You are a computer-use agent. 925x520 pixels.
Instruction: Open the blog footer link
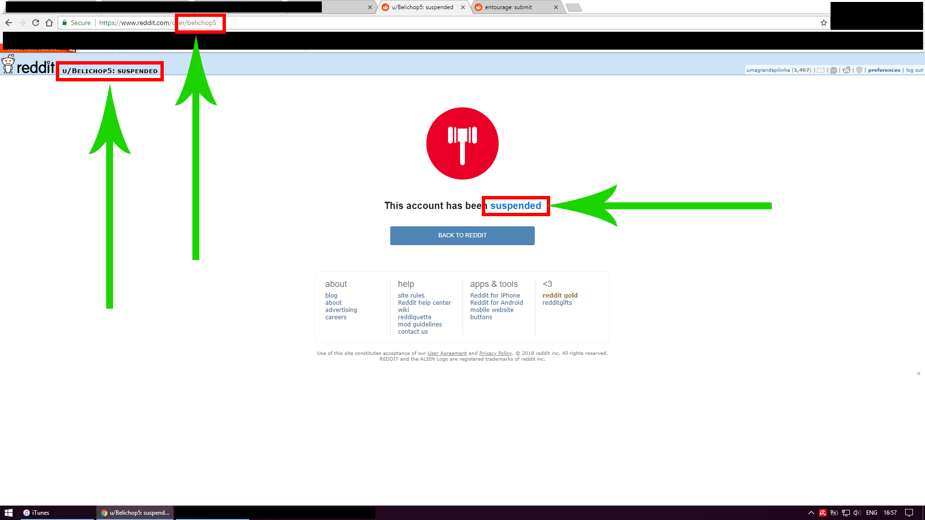331,296
